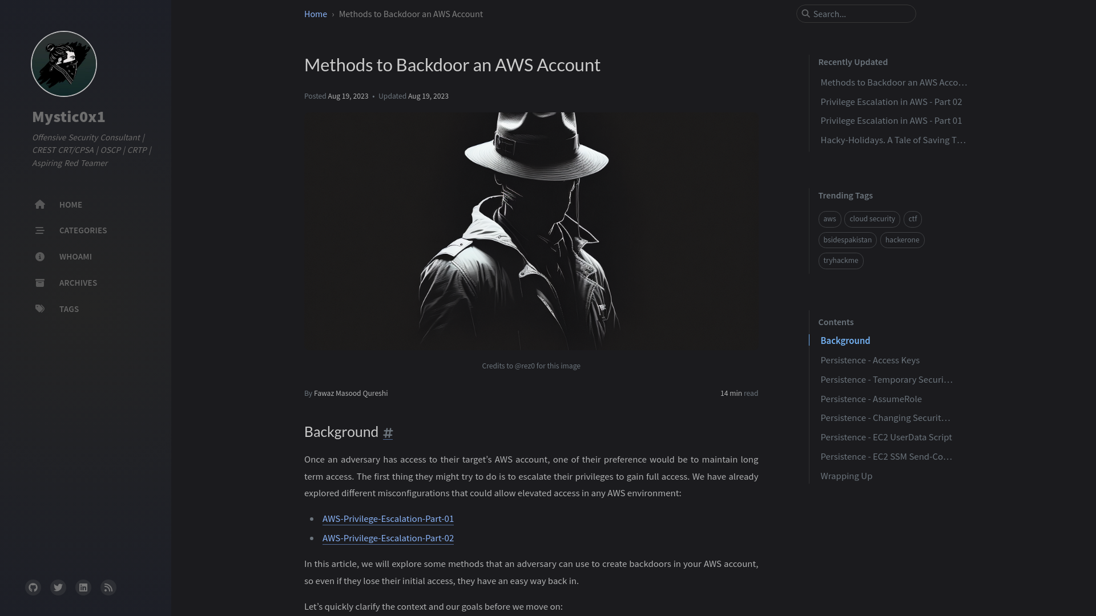Expand the Background section in contents
The height and width of the screenshot is (616, 1096).
coord(845,341)
